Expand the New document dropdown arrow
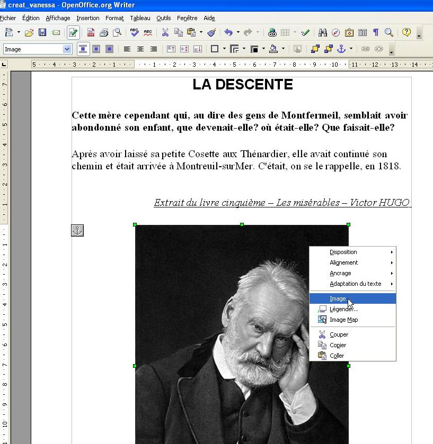Image resolution: width=433 pixels, height=444 pixels. tap(19, 33)
